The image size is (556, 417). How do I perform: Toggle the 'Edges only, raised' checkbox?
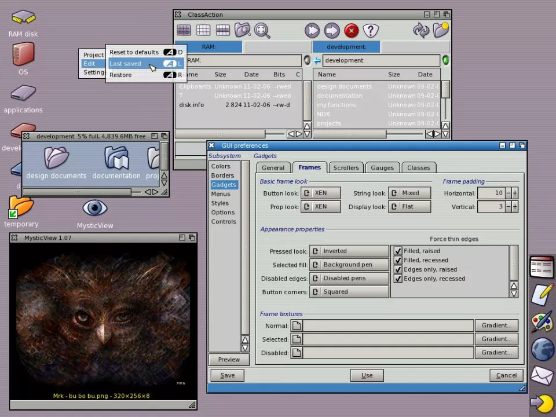pyautogui.click(x=398, y=270)
